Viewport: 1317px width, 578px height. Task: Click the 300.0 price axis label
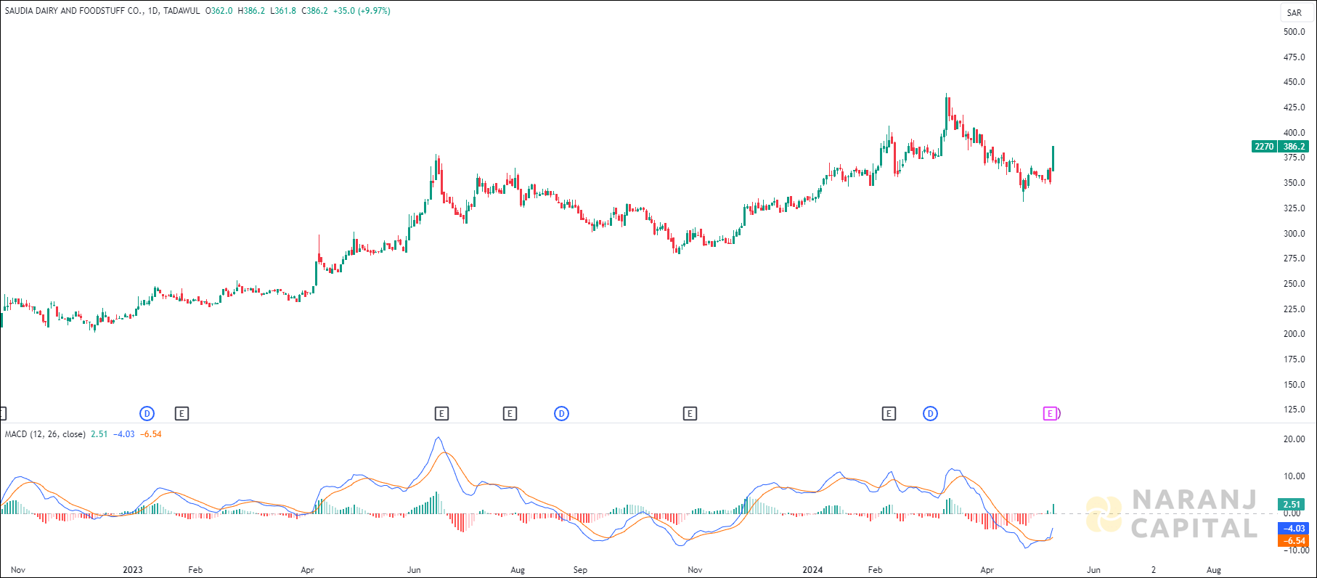coord(1294,234)
